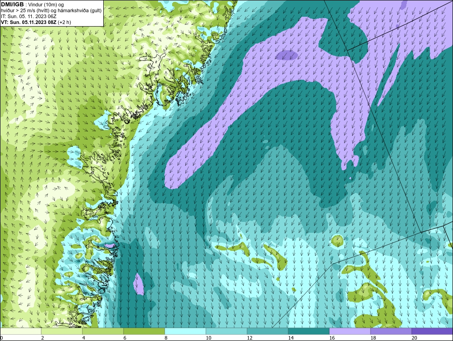
Task: Click the 12–14 m/s teal legend swatch
Action: (x=268, y=331)
